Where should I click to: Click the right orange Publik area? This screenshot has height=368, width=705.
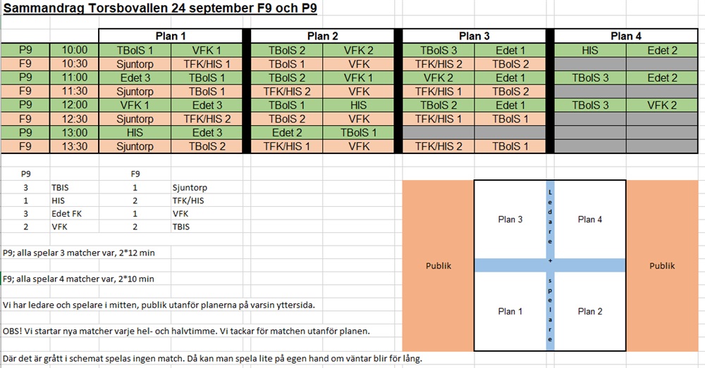point(662,266)
